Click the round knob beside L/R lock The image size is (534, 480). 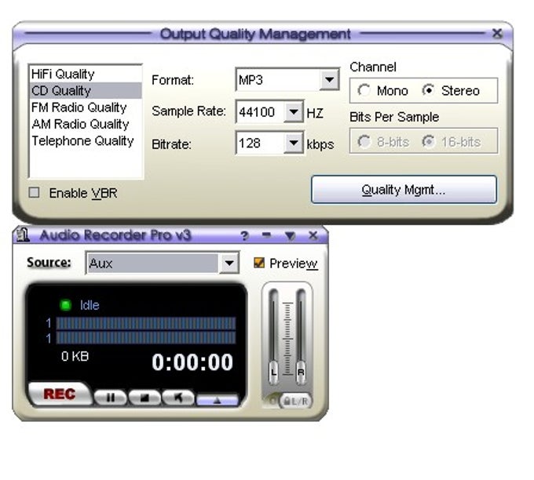click(x=272, y=400)
